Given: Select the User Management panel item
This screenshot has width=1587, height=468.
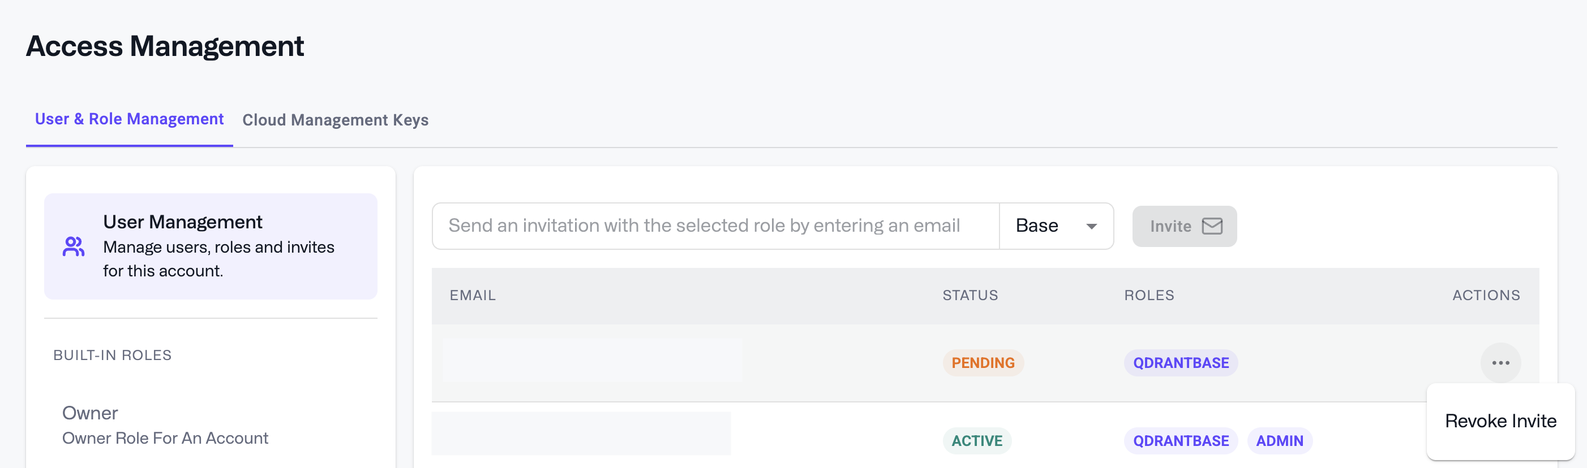Looking at the screenshot, I should tap(210, 246).
